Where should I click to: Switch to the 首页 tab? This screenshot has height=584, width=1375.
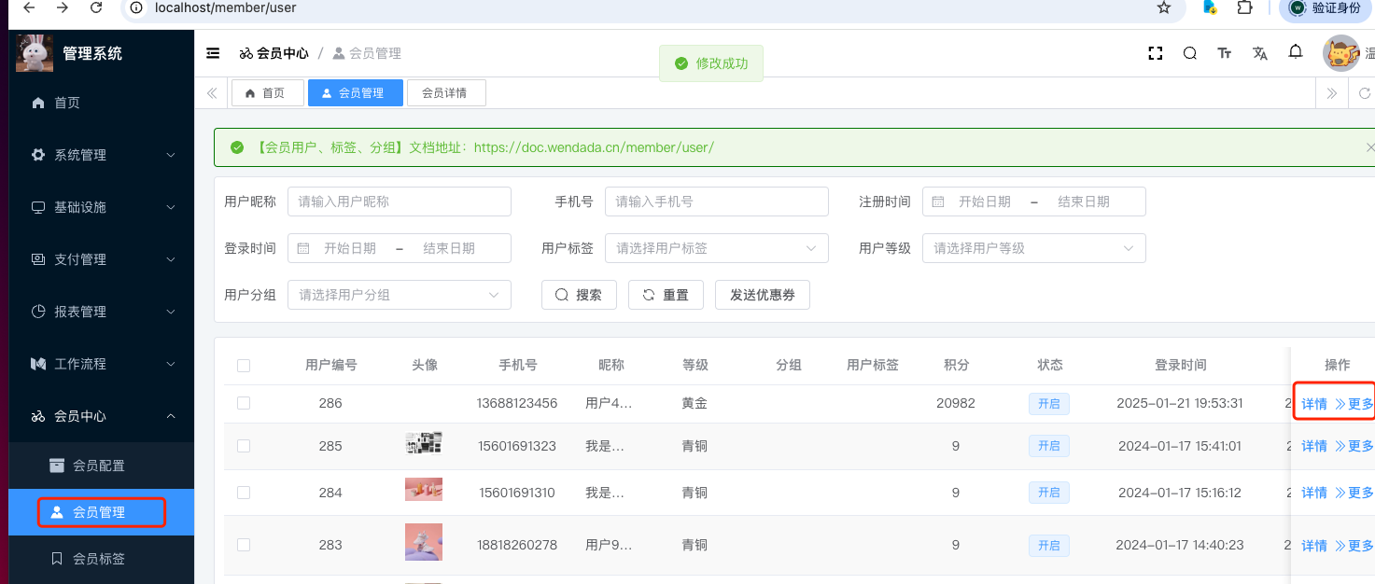268,93
